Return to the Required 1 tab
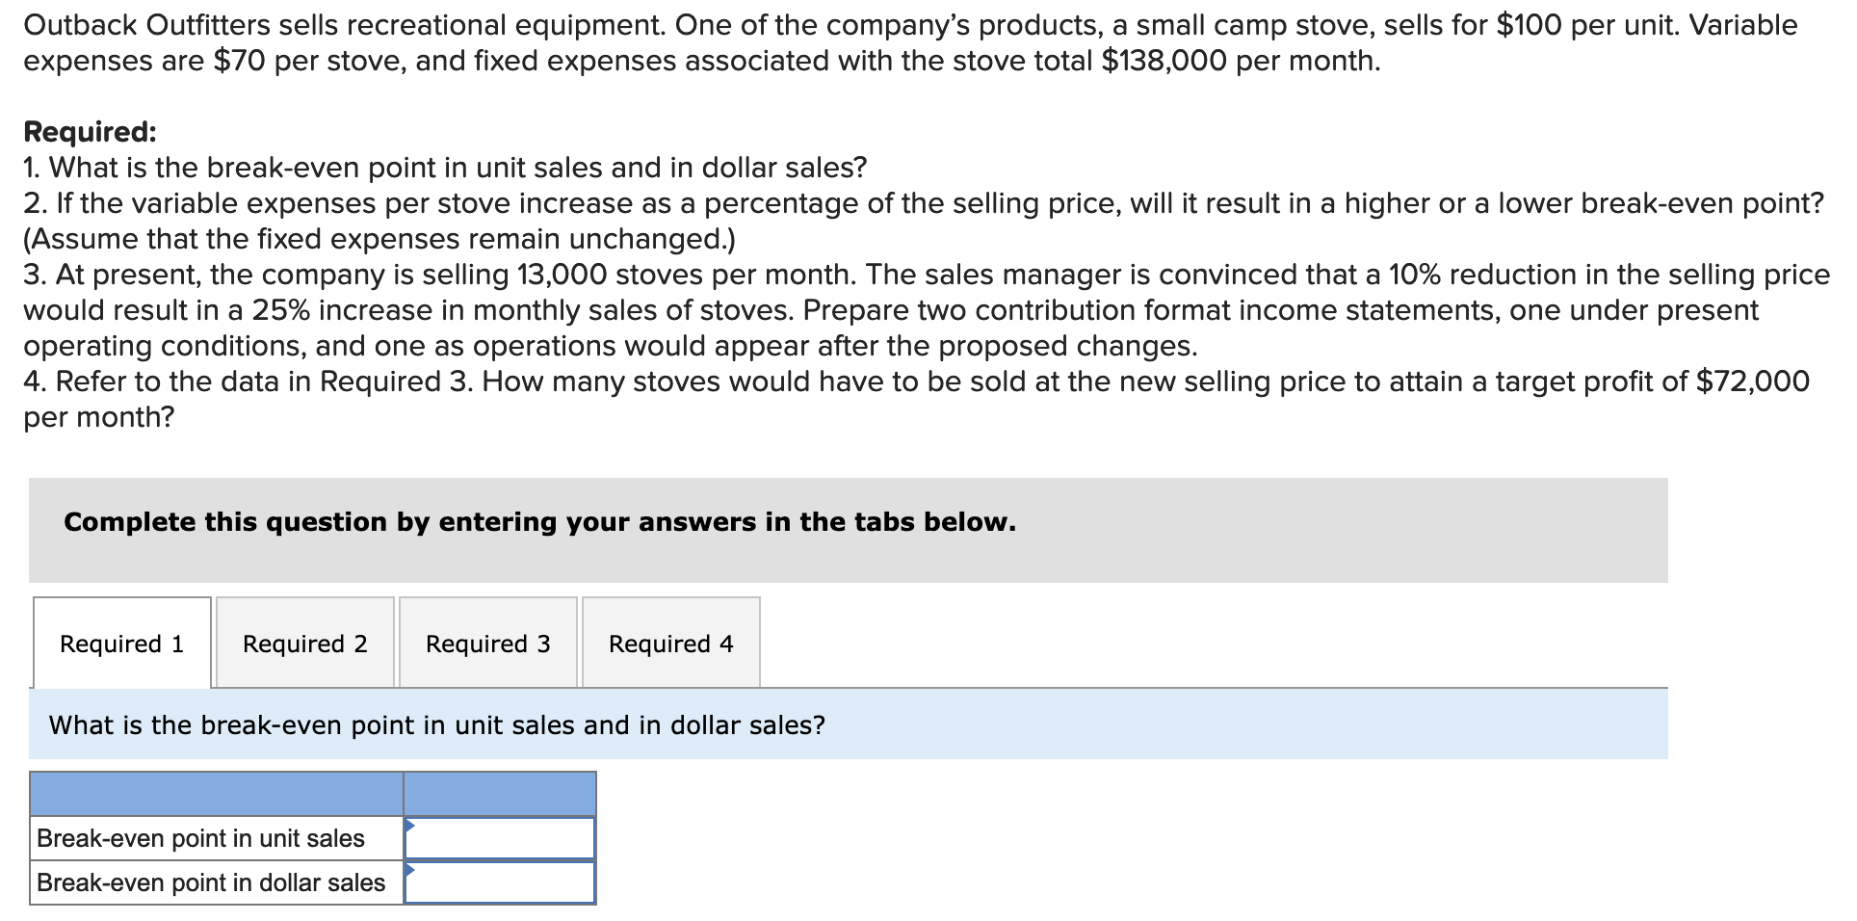Viewport: 1857px width, 921px height. coord(122,644)
